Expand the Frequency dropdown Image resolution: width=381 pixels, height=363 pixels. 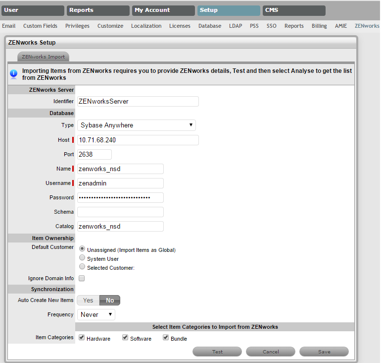[x=96, y=314]
